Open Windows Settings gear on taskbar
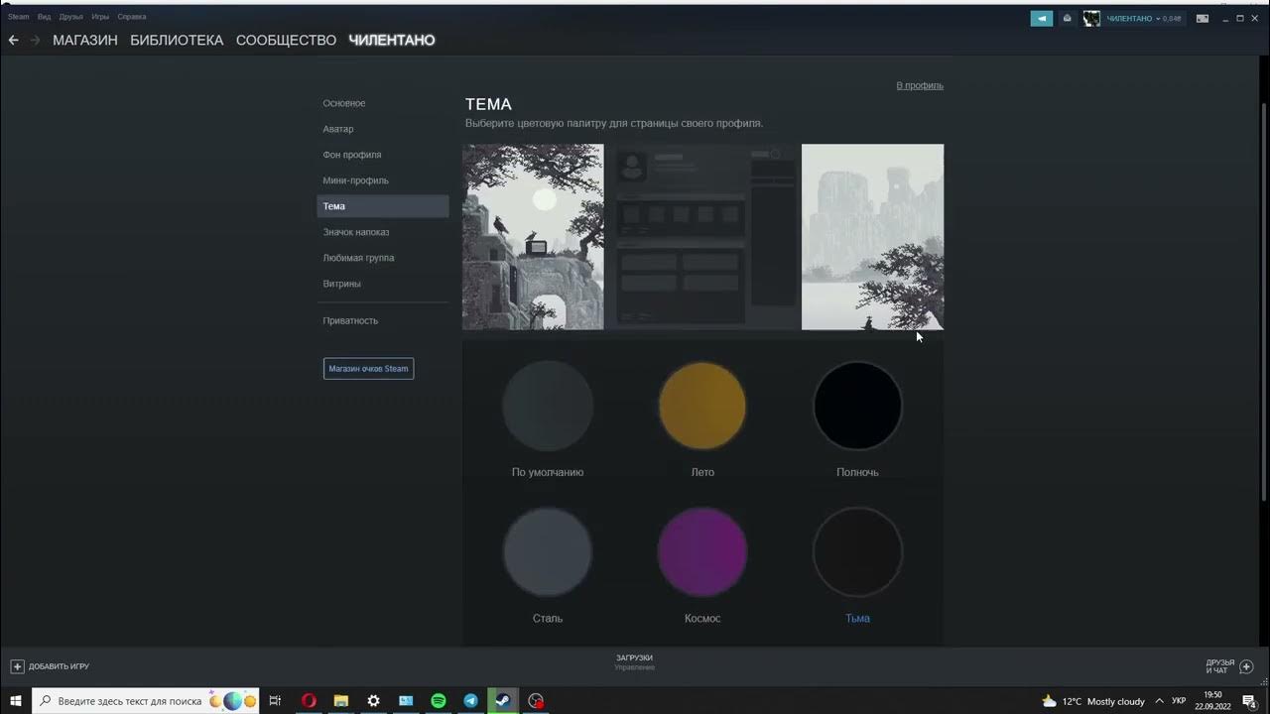 point(373,701)
